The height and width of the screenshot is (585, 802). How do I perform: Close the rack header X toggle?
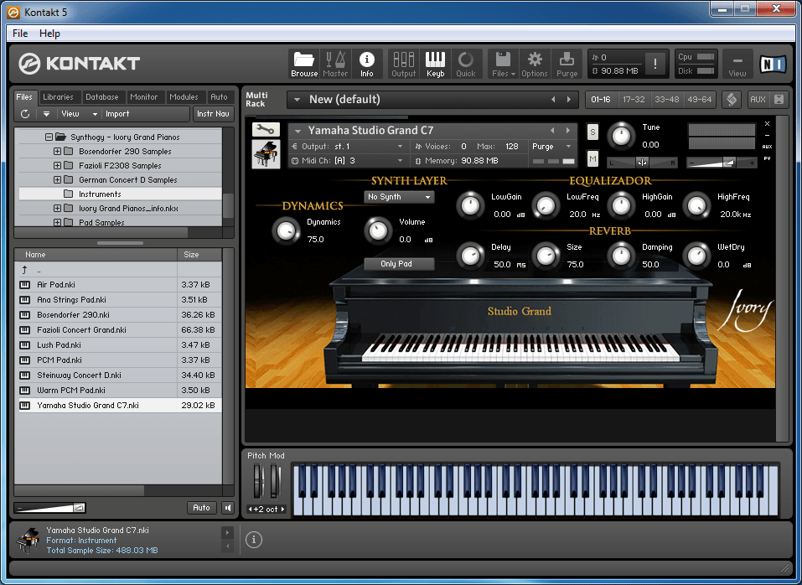point(779,100)
